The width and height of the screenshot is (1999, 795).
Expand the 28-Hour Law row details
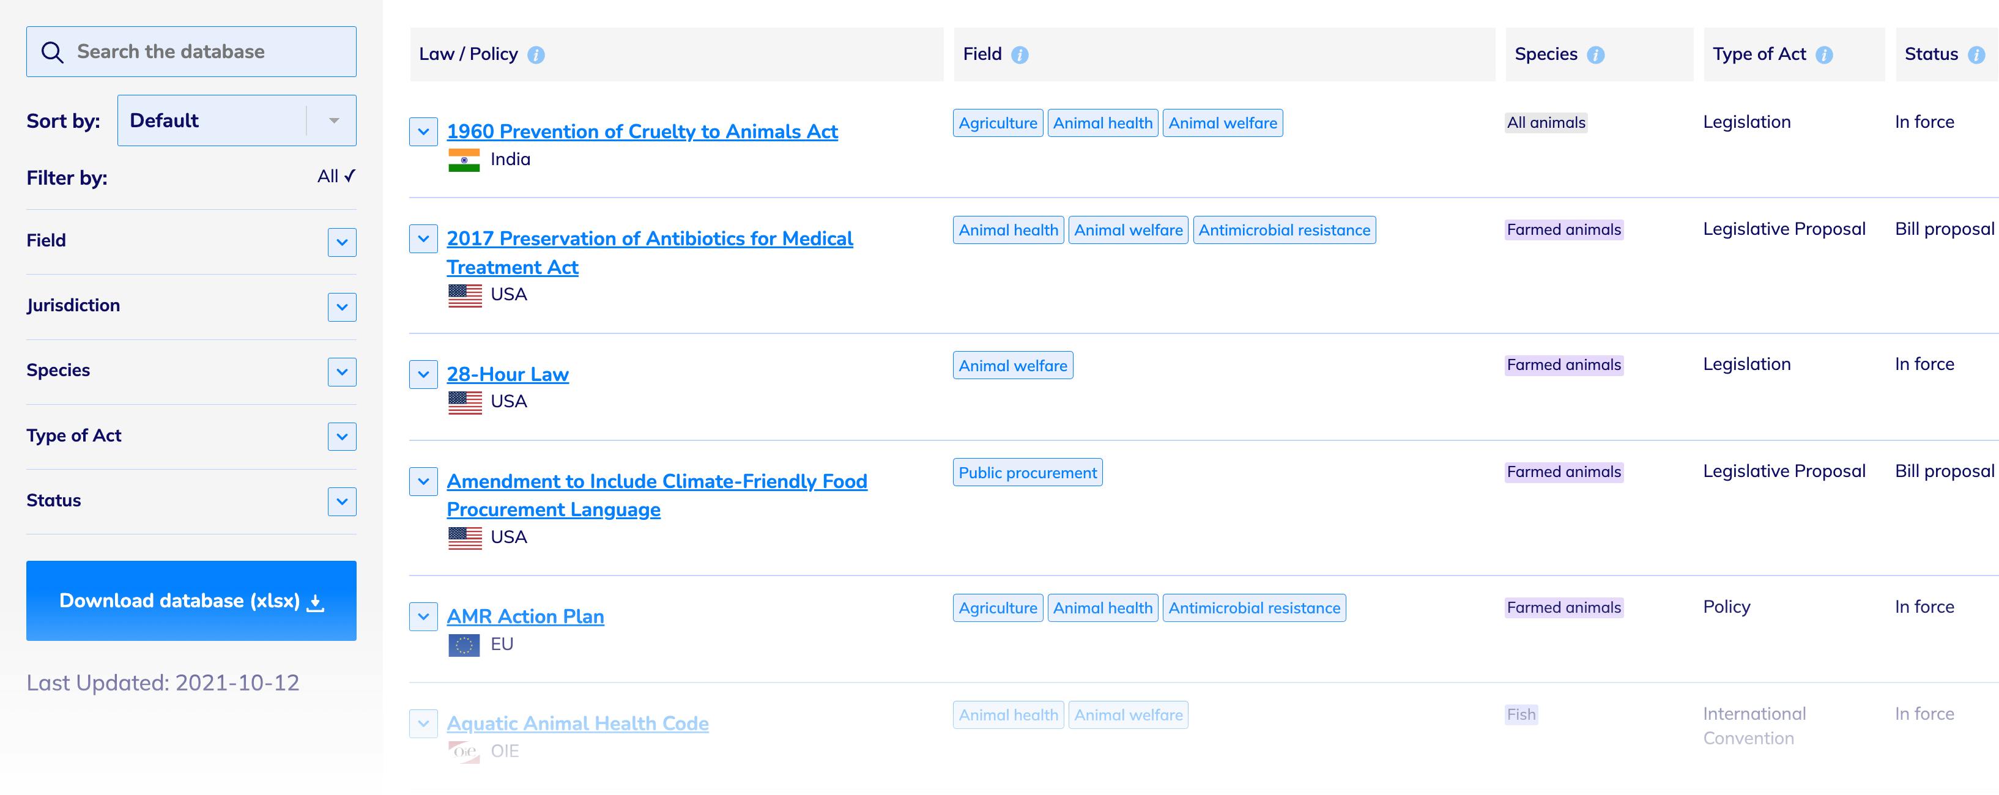(x=423, y=374)
